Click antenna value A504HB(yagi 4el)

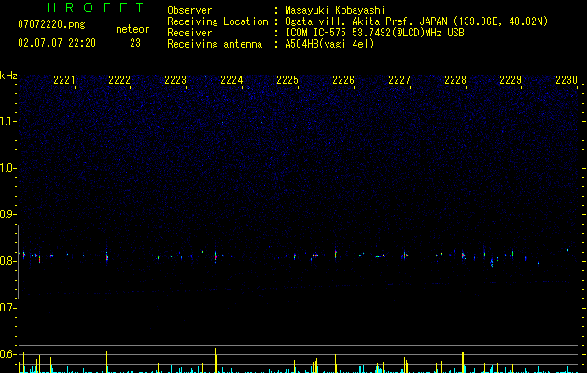[x=329, y=44]
